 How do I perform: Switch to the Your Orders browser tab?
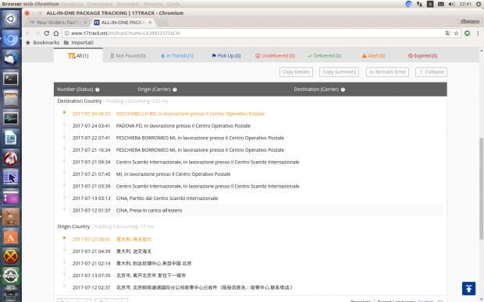(x=58, y=23)
